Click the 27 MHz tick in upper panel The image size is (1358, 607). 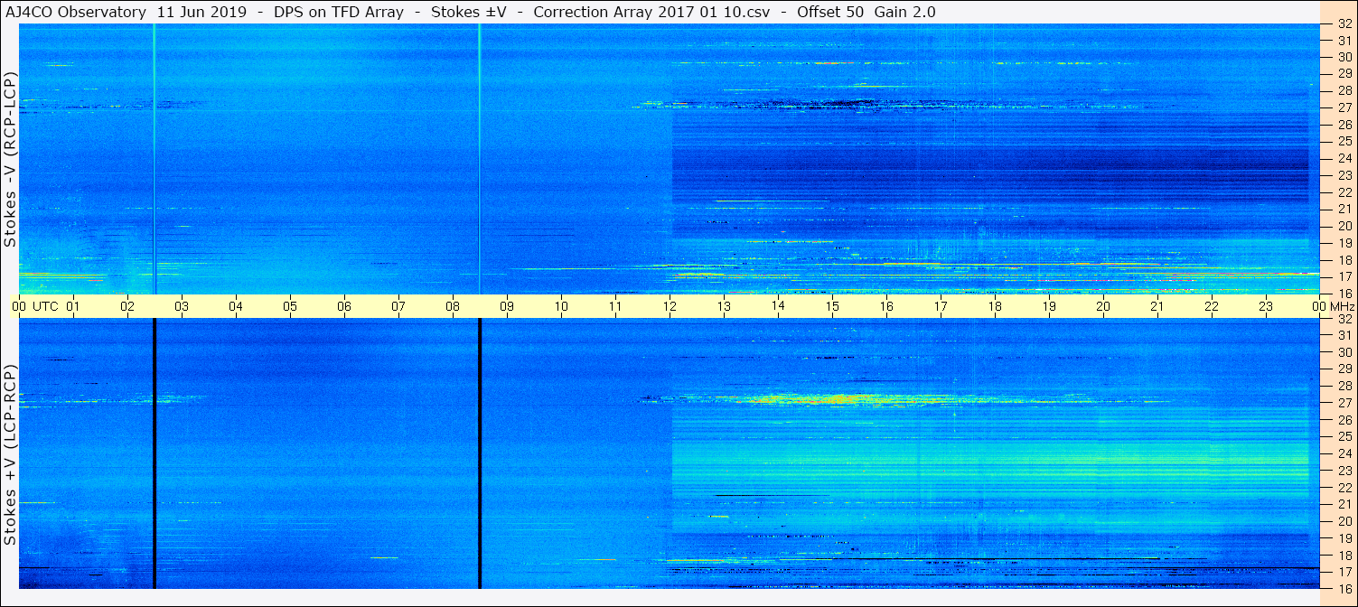(x=1344, y=107)
